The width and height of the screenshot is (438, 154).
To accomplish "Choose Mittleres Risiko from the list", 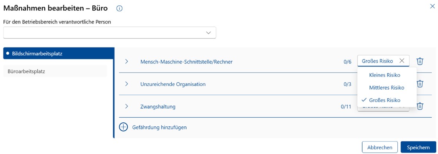I will tap(387, 88).
